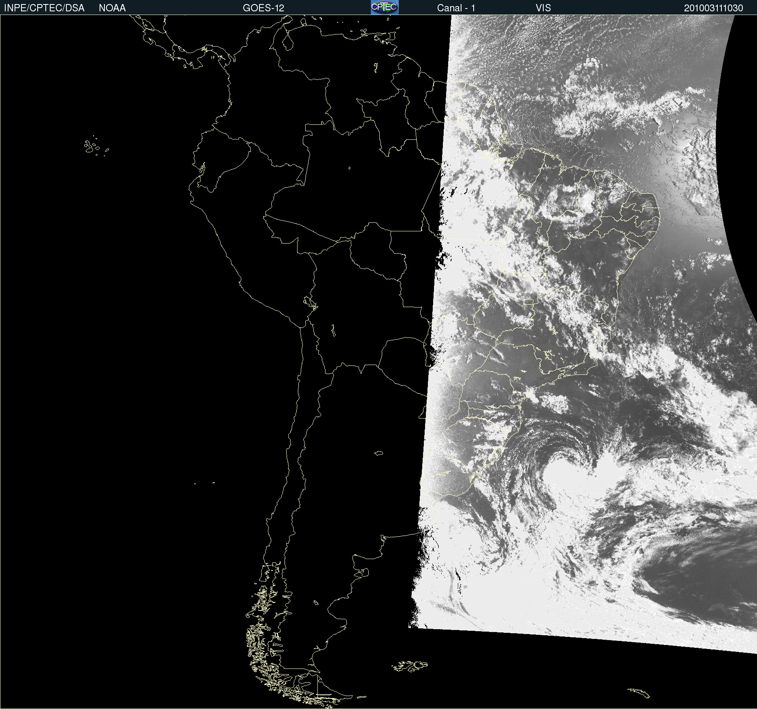This screenshot has width=757, height=709.
Task: Select the GOES-12 satellite label
Action: point(264,8)
